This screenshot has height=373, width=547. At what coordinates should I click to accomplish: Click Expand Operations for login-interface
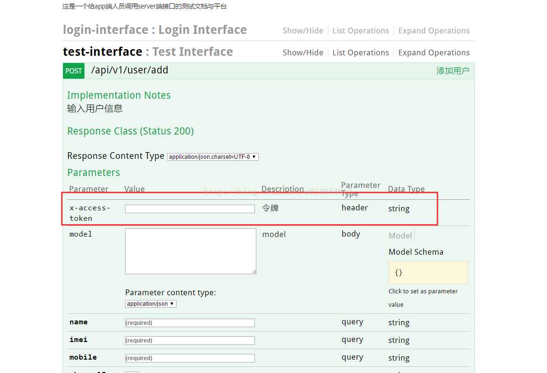point(433,31)
